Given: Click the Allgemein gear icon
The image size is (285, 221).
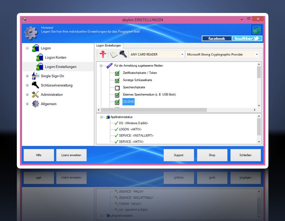Looking at the screenshot, I should tap(35, 104).
